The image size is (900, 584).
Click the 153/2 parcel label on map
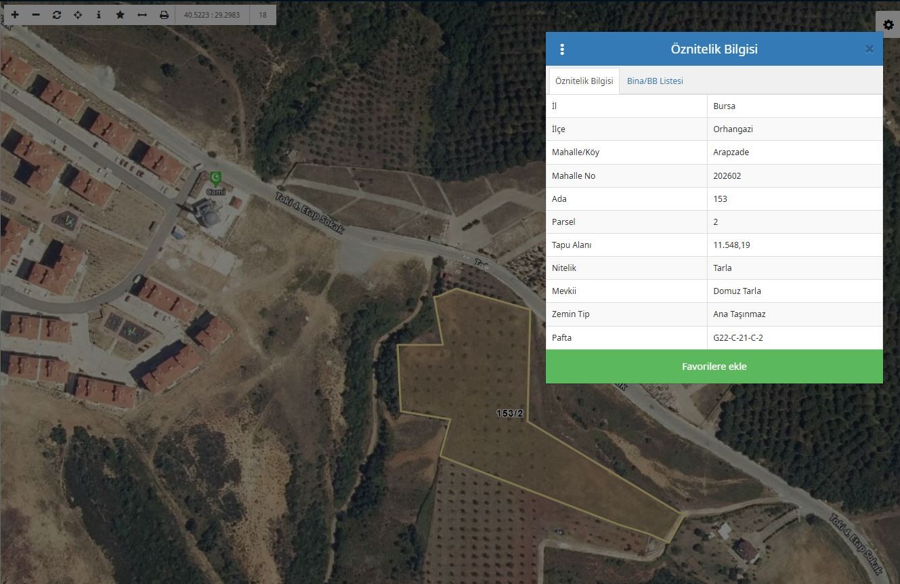510,413
